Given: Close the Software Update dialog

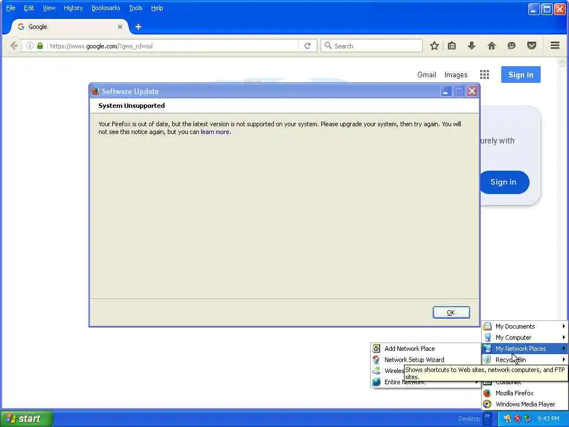Looking at the screenshot, I should coord(472,91).
